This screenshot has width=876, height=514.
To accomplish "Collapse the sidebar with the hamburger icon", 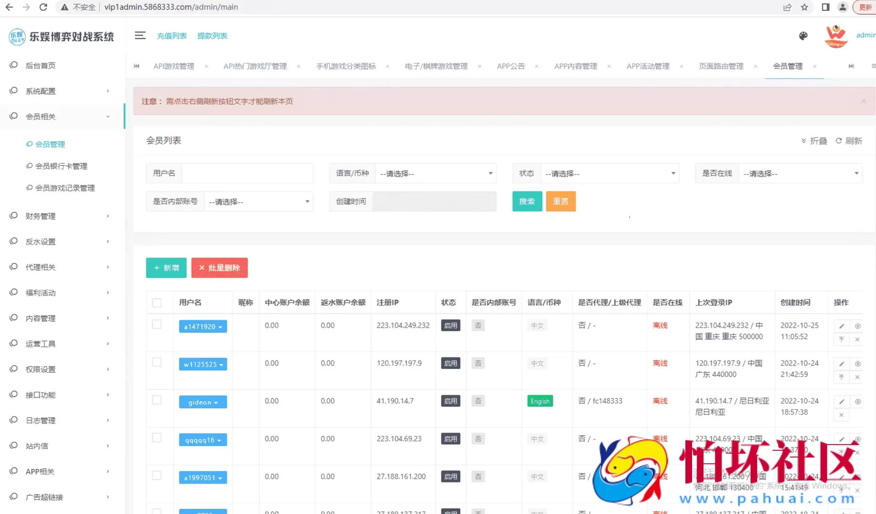I will pyautogui.click(x=140, y=35).
